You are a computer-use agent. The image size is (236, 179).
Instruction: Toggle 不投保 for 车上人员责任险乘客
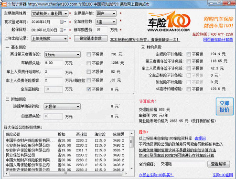(88, 80)
